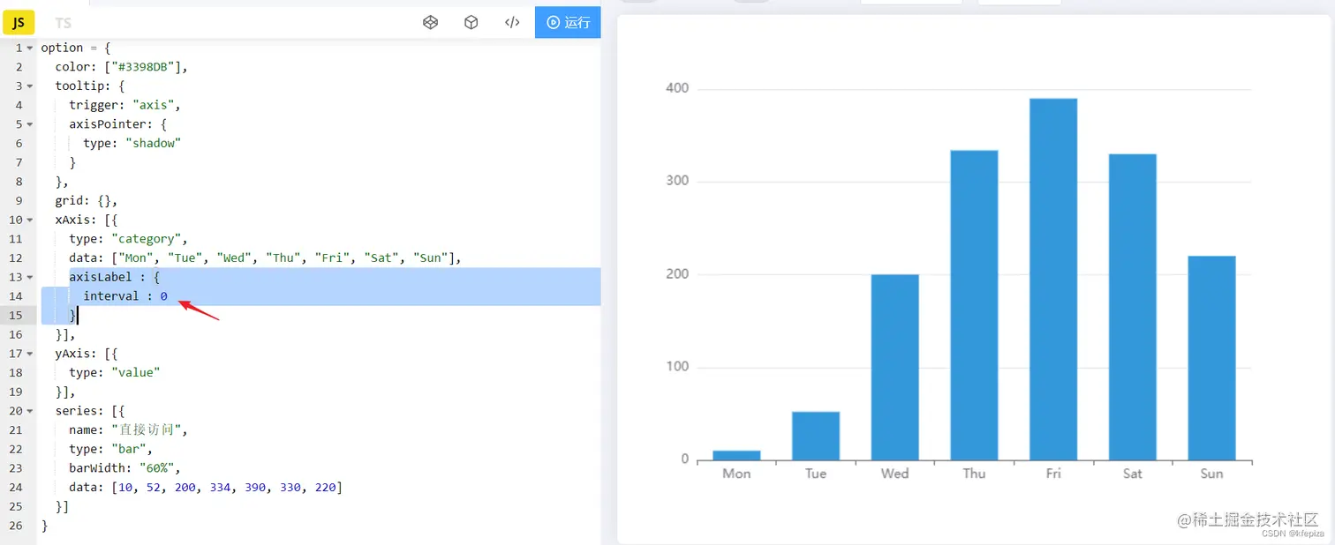Click the "Fri" x-axis label
Screen dimensions: 1335x545
click(1053, 474)
